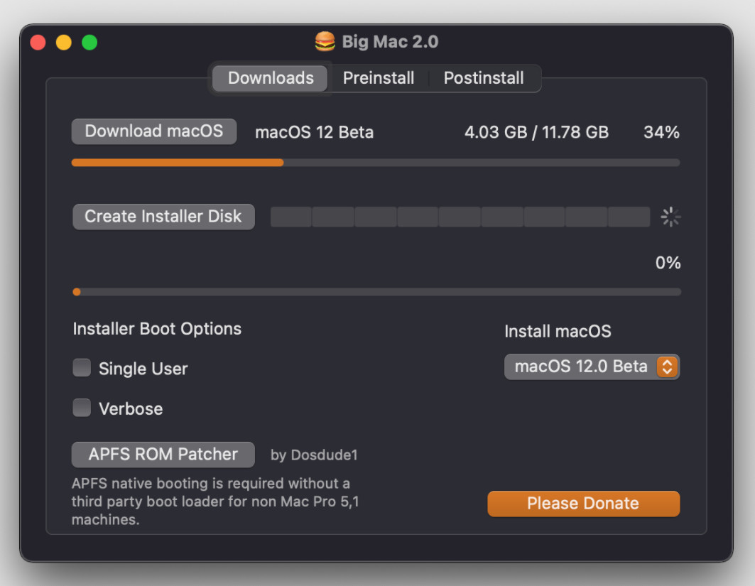The width and height of the screenshot is (755, 586).
Task: Click the orange Please Donate button
Action: [x=584, y=504]
